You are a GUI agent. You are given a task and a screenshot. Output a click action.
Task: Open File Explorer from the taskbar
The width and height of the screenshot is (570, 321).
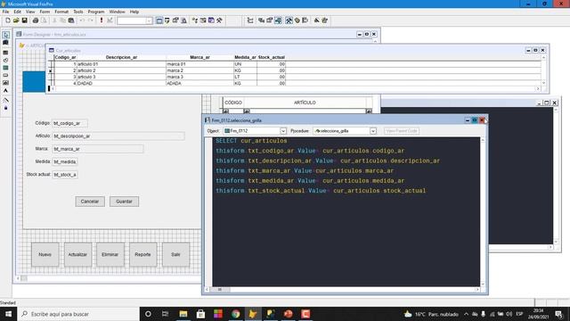183,314
